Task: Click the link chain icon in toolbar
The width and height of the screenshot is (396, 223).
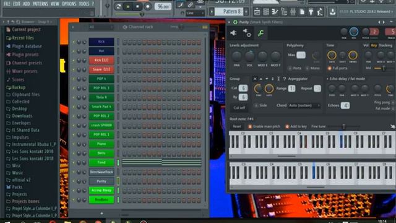Action: [190, 4]
